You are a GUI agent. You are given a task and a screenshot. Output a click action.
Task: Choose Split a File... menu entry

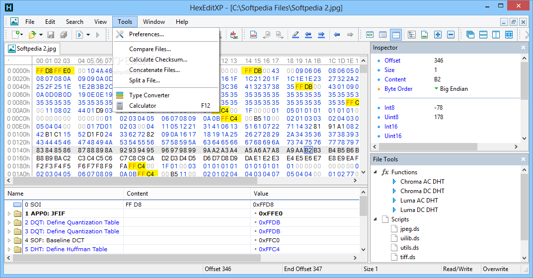166,80
